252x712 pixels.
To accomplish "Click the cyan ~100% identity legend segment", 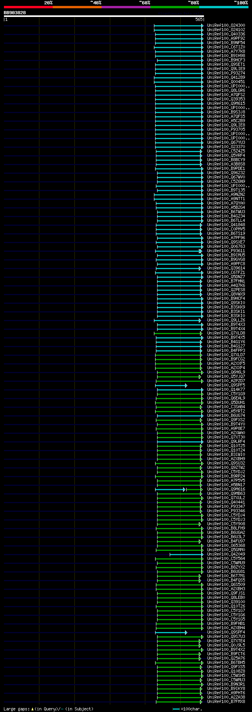I will coord(224,7).
